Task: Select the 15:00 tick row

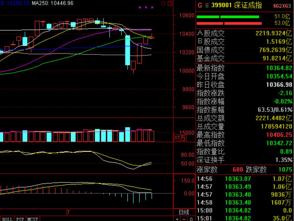Action: click(x=245, y=210)
